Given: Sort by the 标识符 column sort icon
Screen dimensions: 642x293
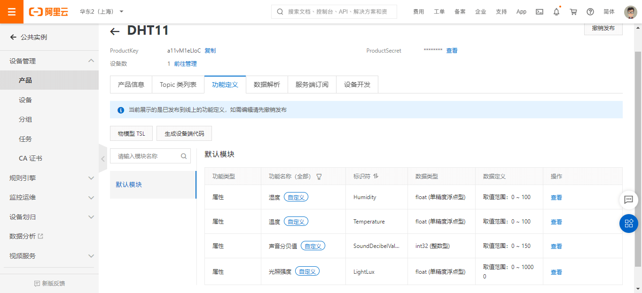Looking at the screenshot, I should coord(376,177).
